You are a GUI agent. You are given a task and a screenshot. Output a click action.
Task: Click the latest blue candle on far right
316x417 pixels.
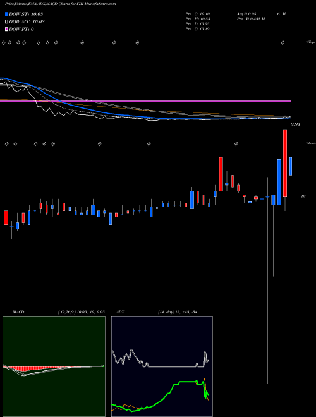(x=291, y=166)
